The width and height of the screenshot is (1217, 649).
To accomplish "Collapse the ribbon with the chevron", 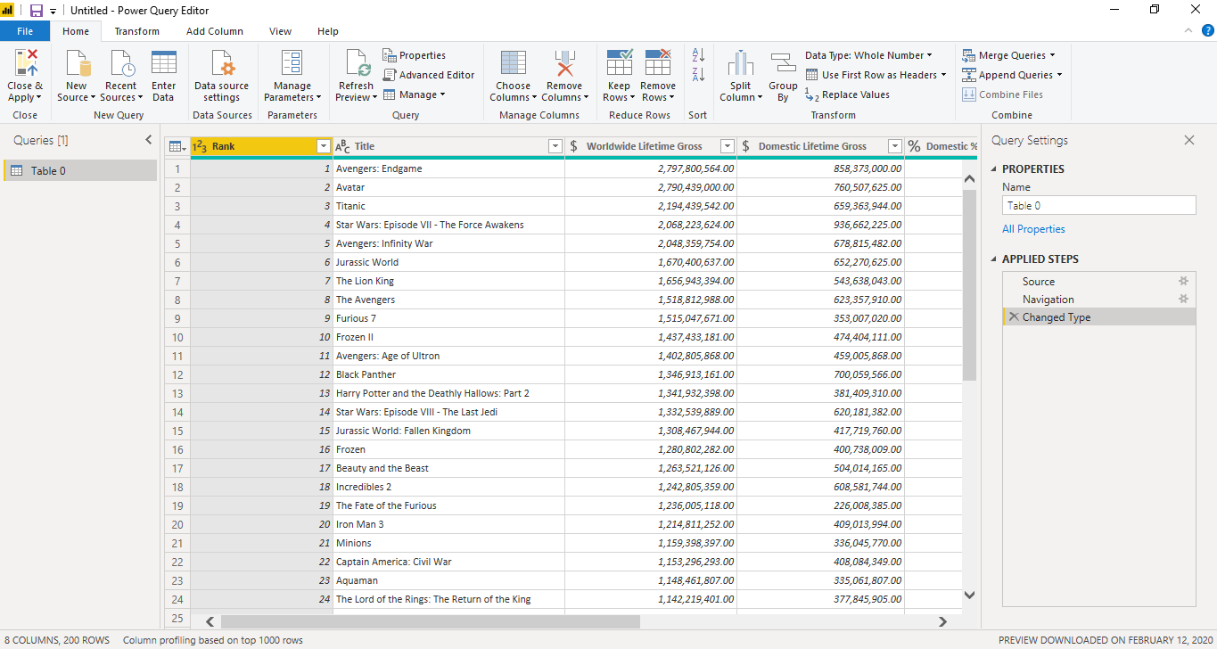I will pos(1188,30).
